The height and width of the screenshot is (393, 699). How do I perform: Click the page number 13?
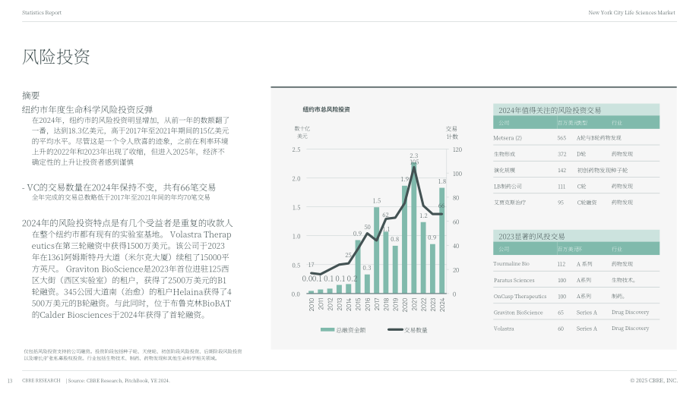pyautogui.click(x=10, y=381)
